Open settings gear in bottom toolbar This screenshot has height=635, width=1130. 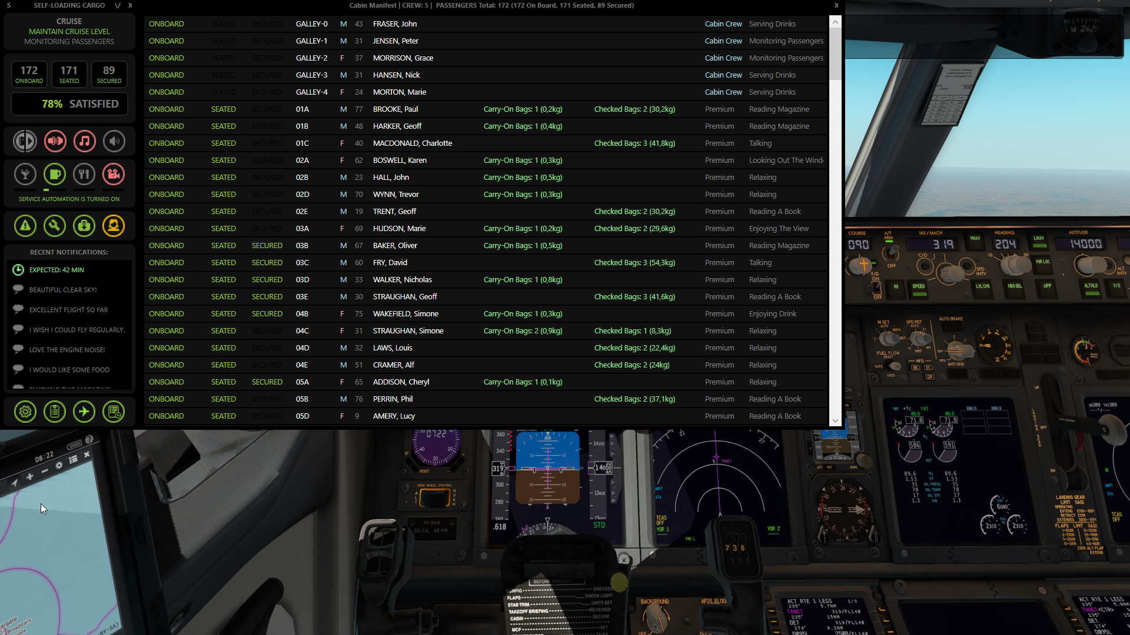click(x=25, y=412)
